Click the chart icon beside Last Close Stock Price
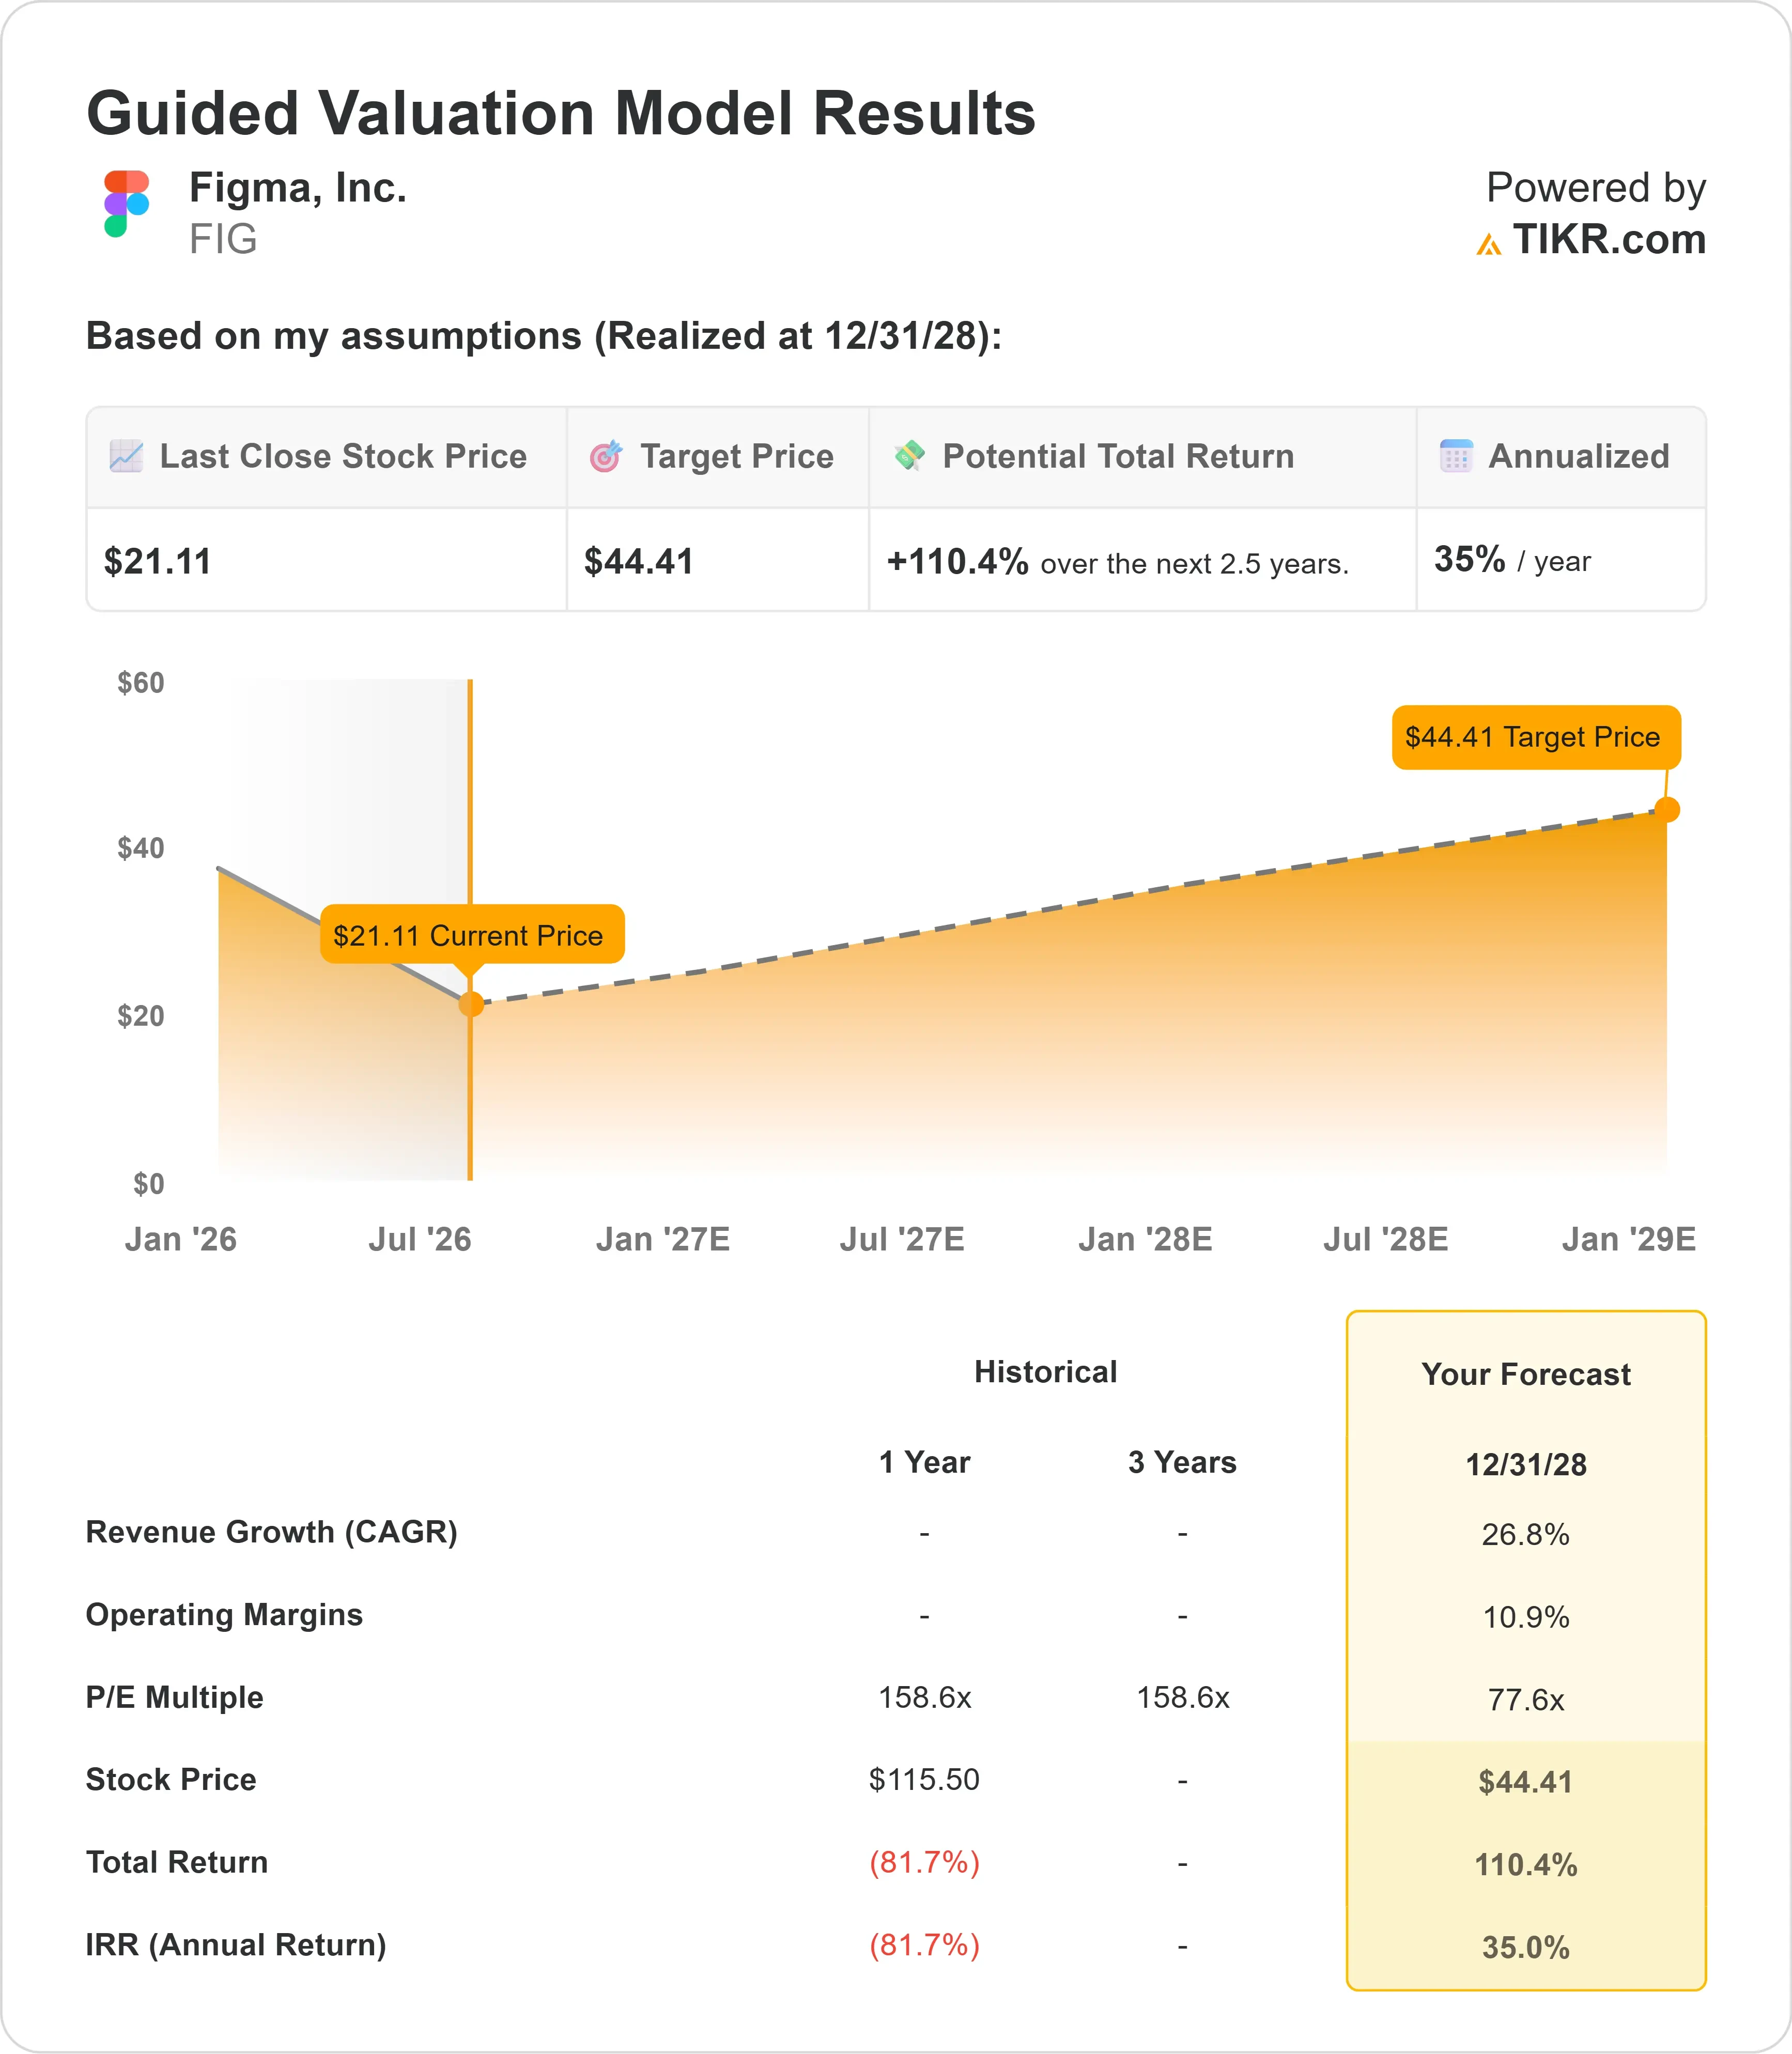 126,456
